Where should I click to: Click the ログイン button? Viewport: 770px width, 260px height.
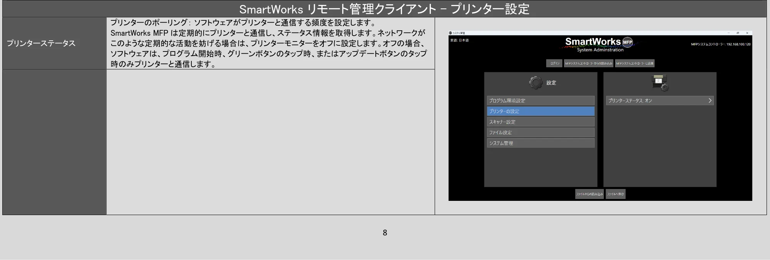[554, 63]
